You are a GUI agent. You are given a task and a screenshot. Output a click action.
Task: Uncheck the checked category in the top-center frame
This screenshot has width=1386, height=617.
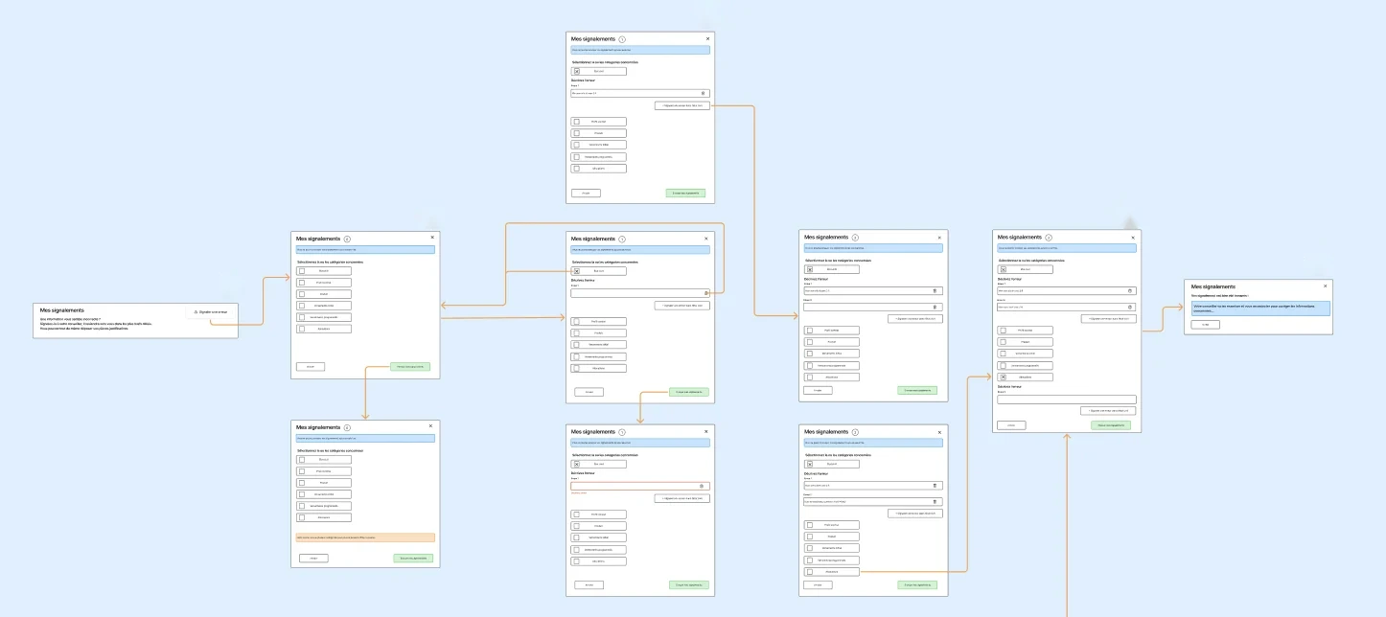click(576, 71)
